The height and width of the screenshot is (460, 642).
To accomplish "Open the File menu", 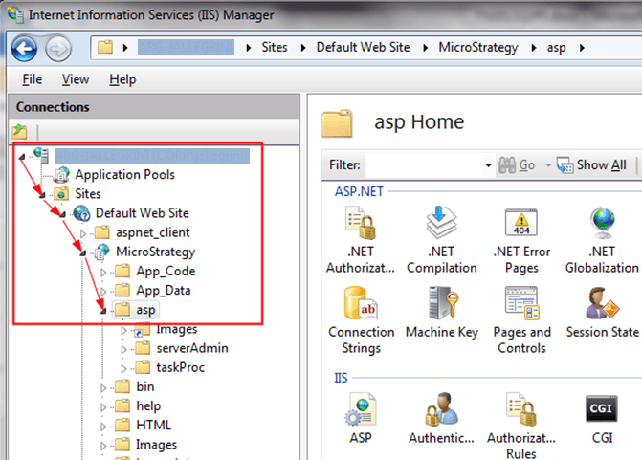I will pos(32,79).
